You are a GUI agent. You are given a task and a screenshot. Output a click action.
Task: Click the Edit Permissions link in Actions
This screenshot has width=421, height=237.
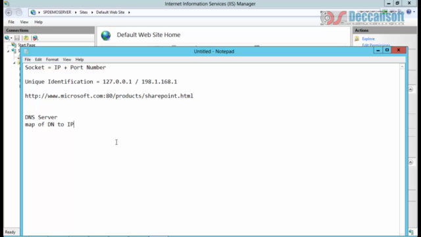376,45
